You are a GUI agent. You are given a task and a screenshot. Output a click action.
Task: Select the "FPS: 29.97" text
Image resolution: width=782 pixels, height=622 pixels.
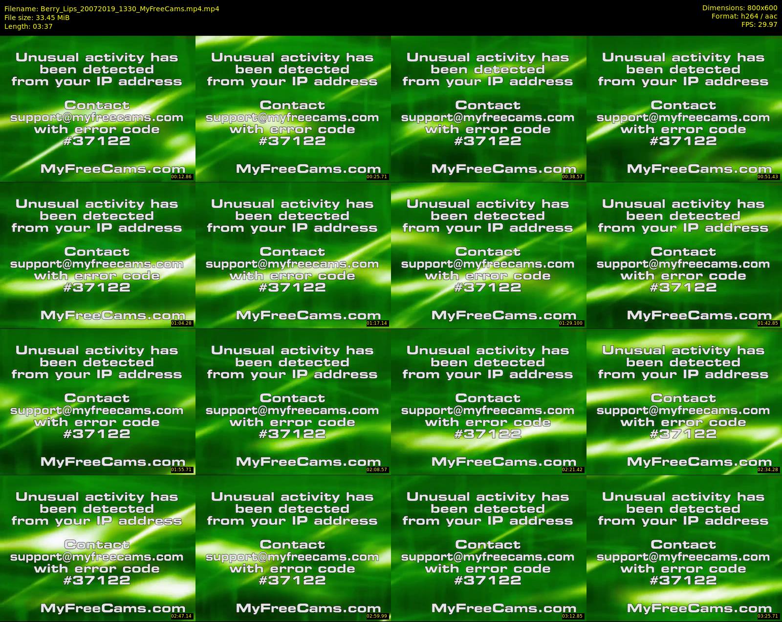click(759, 24)
